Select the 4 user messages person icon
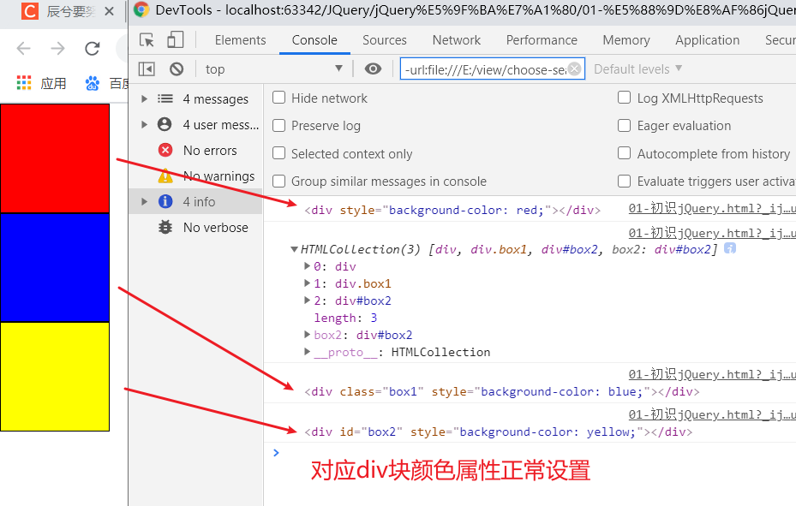796x506 pixels. [x=165, y=124]
